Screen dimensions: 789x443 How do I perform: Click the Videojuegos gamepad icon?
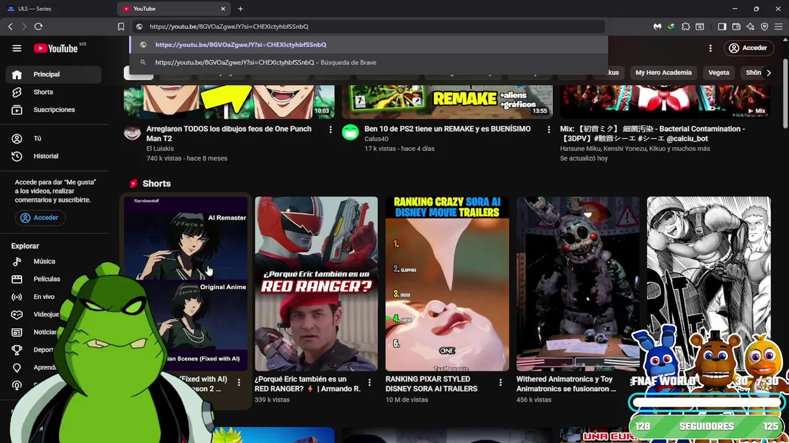[x=17, y=314]
